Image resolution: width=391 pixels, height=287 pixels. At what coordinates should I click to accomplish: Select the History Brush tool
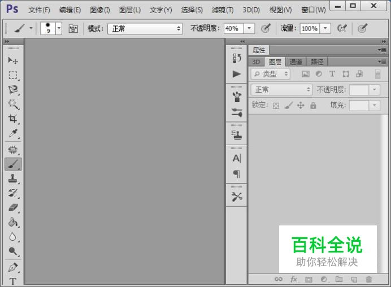coord(13,193)
